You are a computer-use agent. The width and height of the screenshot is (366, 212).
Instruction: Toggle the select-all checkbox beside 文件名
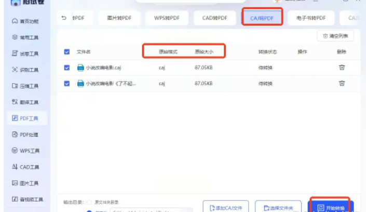pyautogui.click(x=67, y=51)
